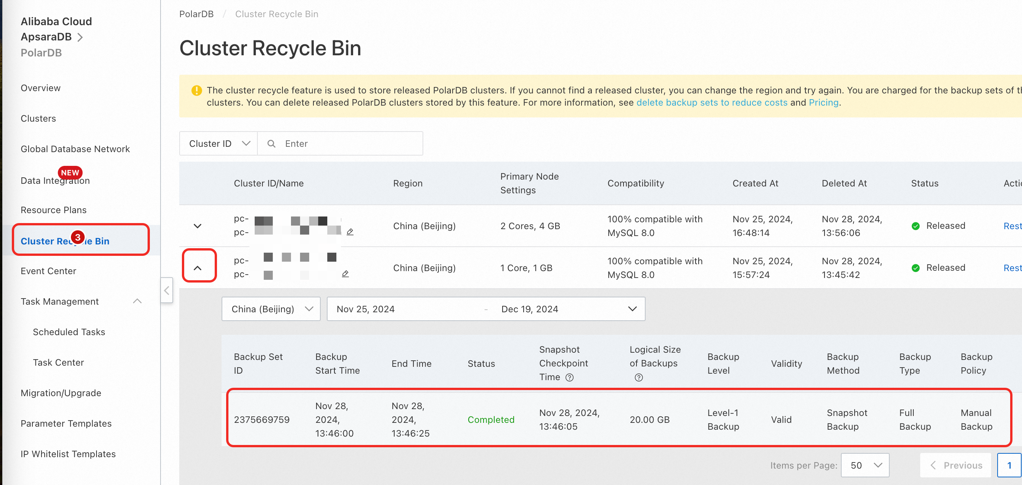Image resolution: width=1022 pixels, height=485 pixels.
Task: Click the help icon under Logical Size of Backups
Action: [639, 377]
